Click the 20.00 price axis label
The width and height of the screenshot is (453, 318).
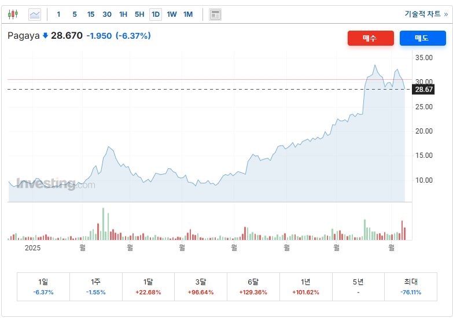coord(424,131)
